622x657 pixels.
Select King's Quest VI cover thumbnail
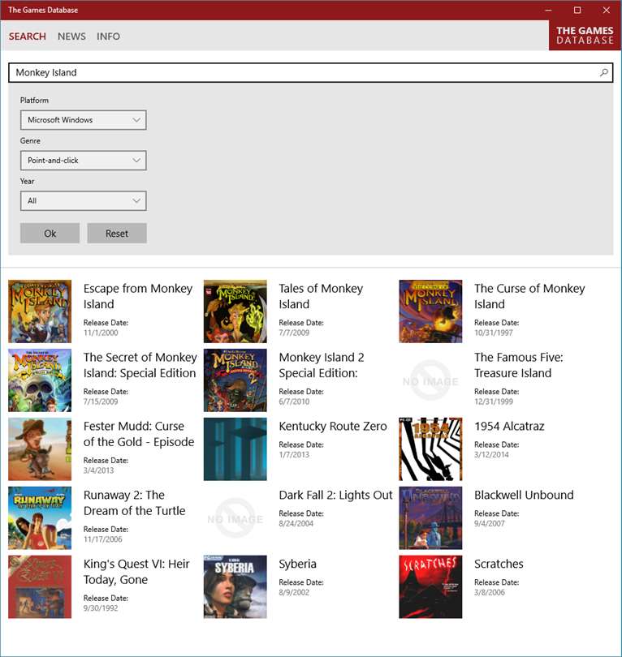(x=40, y=586)
